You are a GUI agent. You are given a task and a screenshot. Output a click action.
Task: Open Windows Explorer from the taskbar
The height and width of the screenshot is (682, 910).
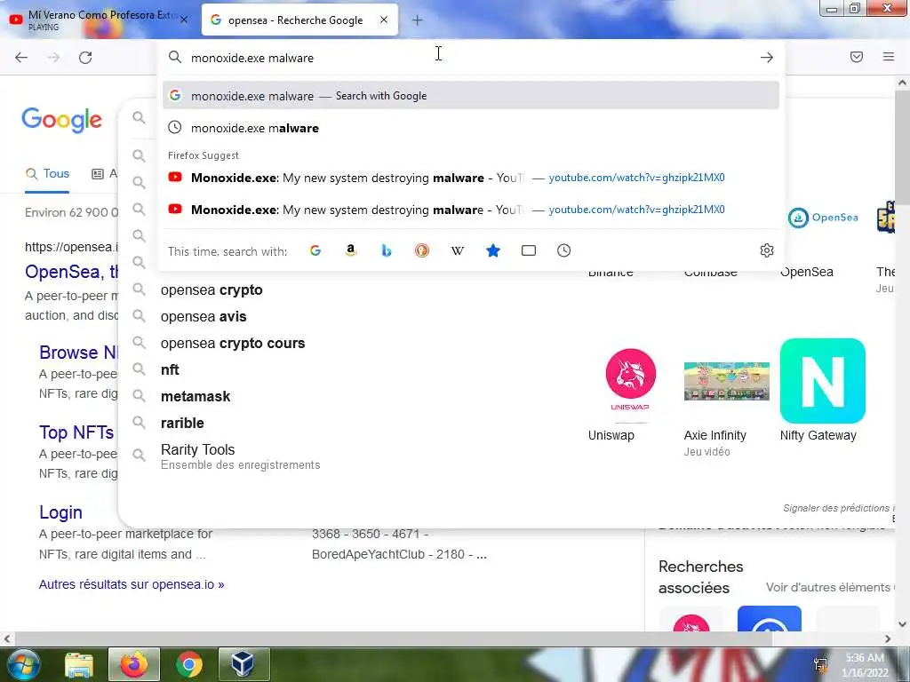pyautogui.click(x=78, y=664)
